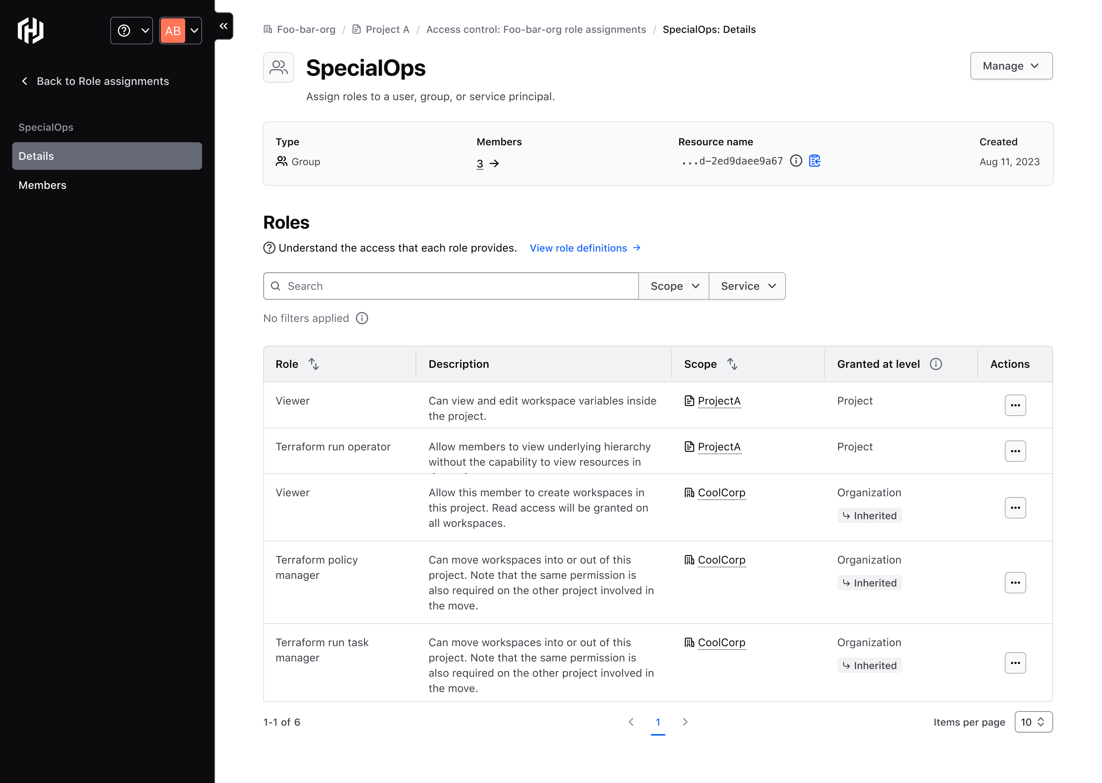Click the Created date Aug 11, 2023
Image resolution: width=1102 pixels, height=783 pixels.
click(x=1009, y=162)
